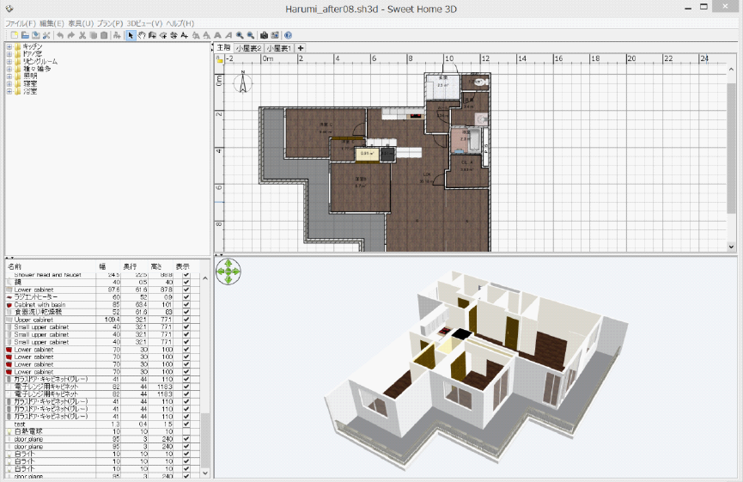Enable visibility checkbox for 白熱電球 row
The height and width of the screenshot is (482, 743).
click(186, 431)
